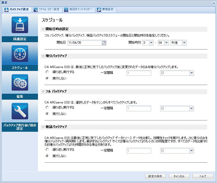Viewport: 217px width, 183px height.
Task: Switch to the バックアップ設定 tab
Action: tap(17, 10)
